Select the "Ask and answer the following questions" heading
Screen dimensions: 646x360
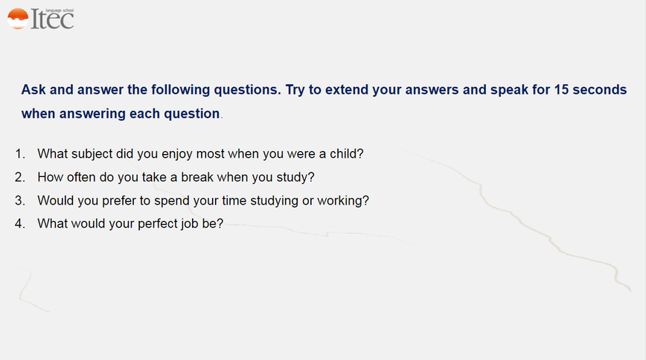pyautogui.click(x=151, y=89)
